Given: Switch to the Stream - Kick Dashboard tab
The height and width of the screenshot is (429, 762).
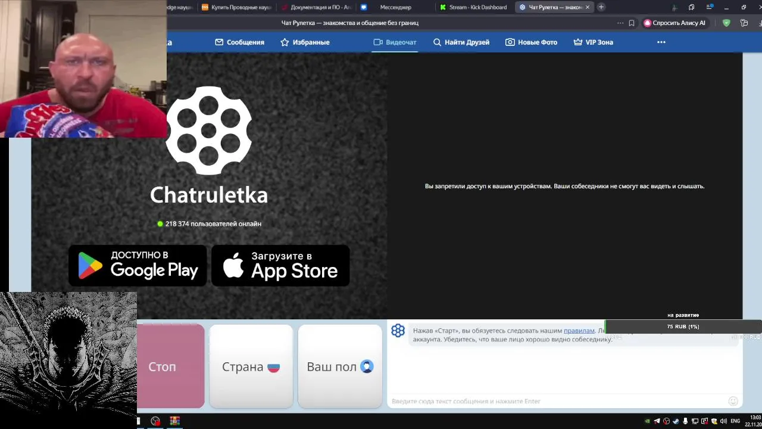Looking at the screenshot, I should click(473, 7).
